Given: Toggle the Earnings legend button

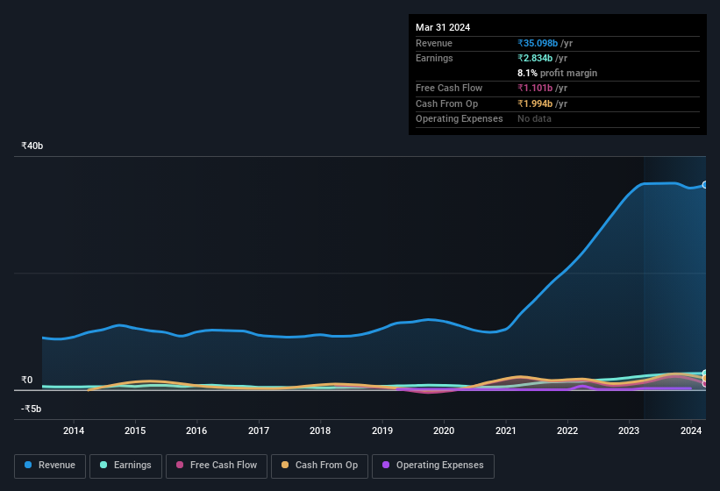Looking at the screenshot, I should (x=125, y=466).
